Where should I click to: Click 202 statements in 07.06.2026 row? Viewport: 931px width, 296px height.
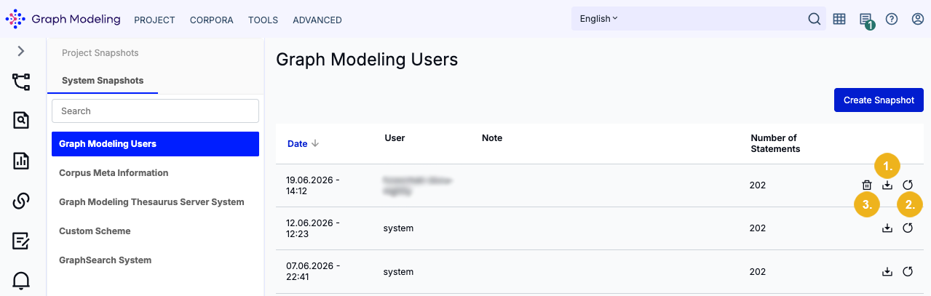coord(758,272)
